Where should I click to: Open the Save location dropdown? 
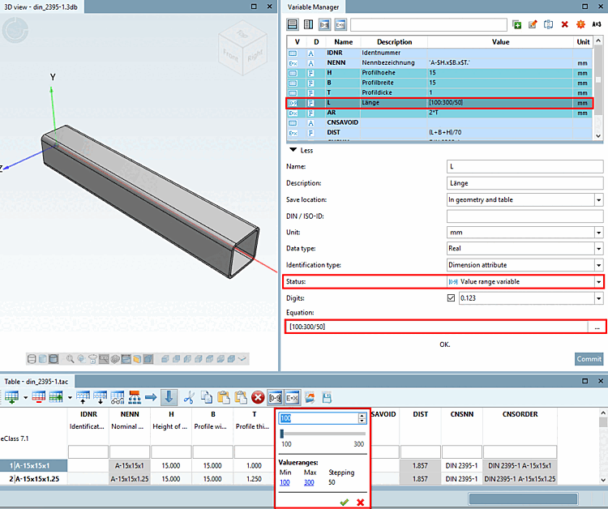click(x=598, y=199)
